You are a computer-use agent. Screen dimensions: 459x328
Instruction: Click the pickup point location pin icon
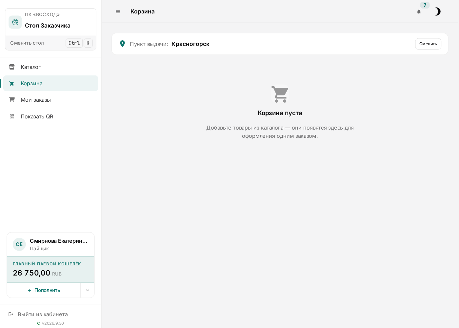click(x=122, y=44)
